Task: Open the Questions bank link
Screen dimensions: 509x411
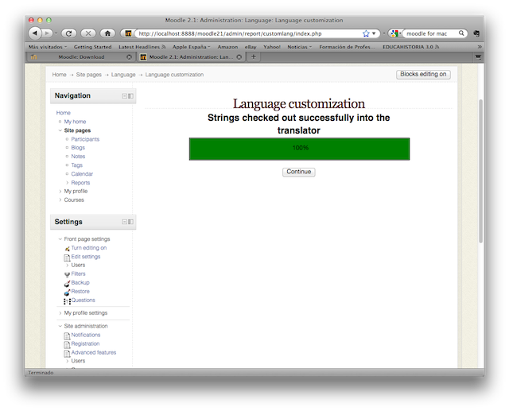Action: pos(83,300)
